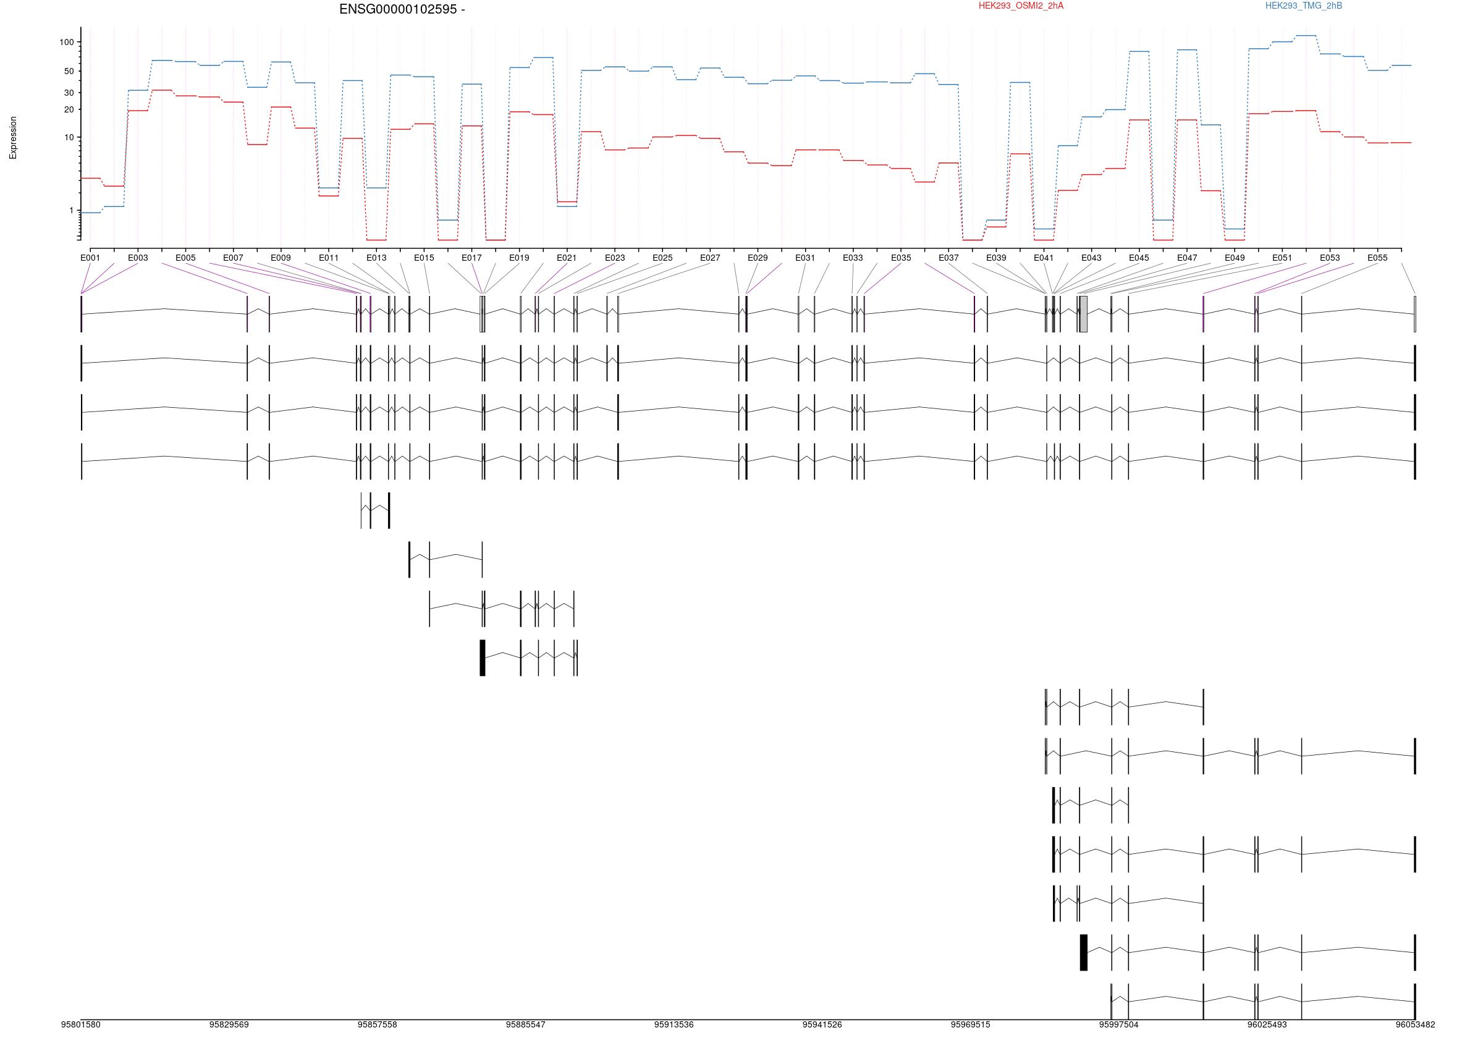Select exon label E027

[x=711, y=258]
